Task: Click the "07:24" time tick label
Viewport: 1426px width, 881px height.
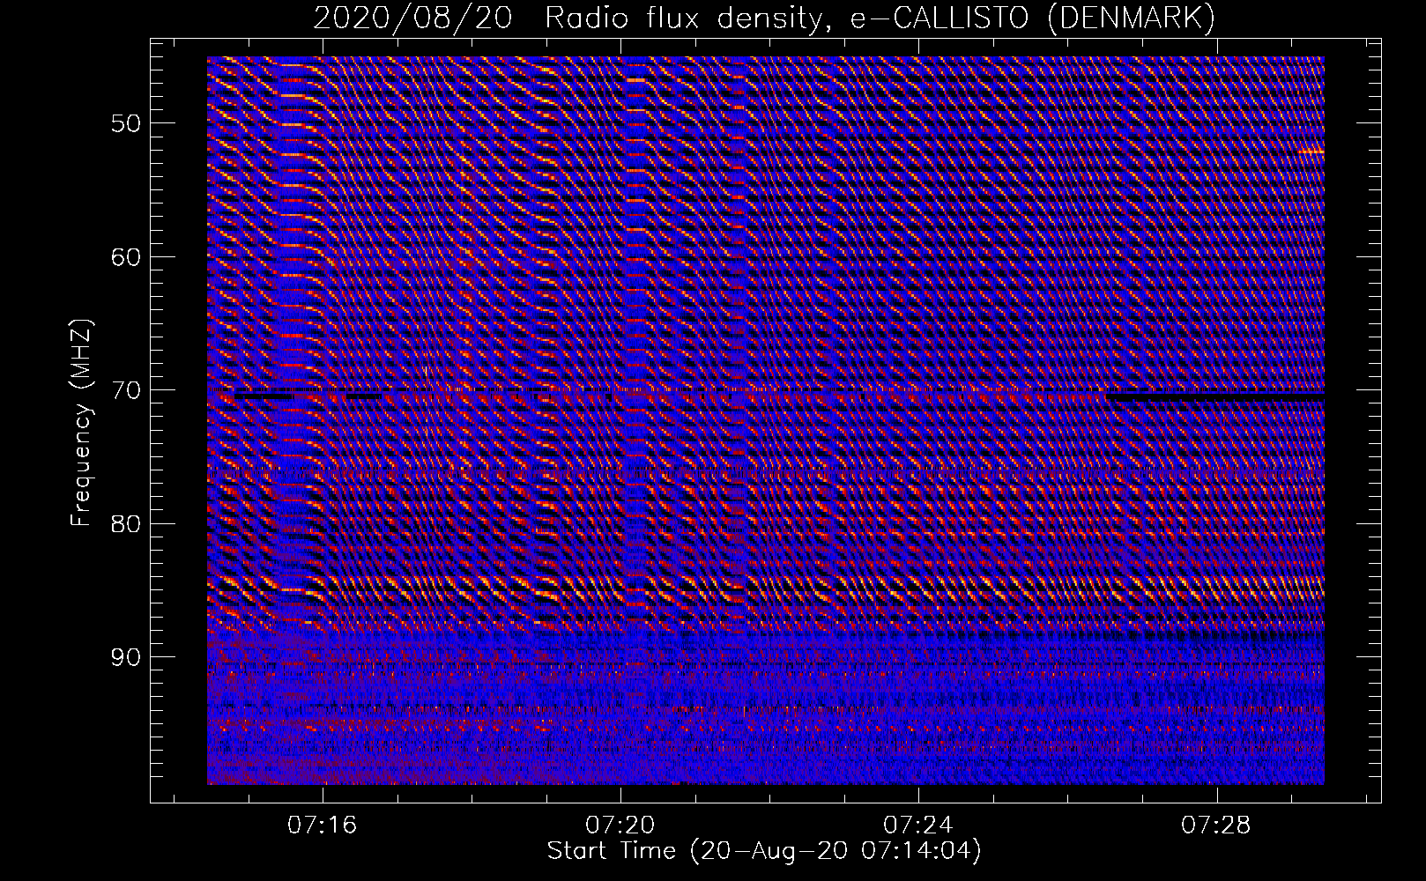Action: [x=918, y=825]
